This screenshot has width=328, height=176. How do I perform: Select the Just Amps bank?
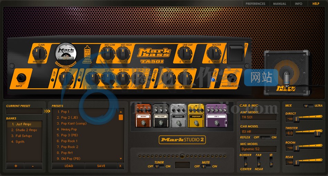click(24, 124)
